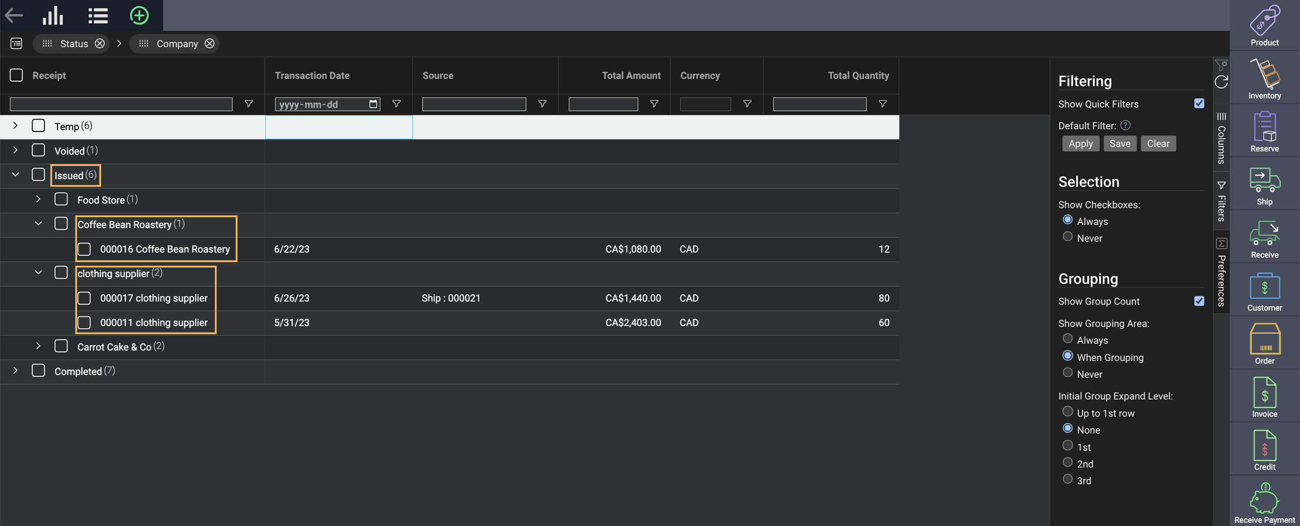This screenshot has height=526, width=1300.
Task: Click the Transaction Date filter funnel icon
Action: (397, 103)
